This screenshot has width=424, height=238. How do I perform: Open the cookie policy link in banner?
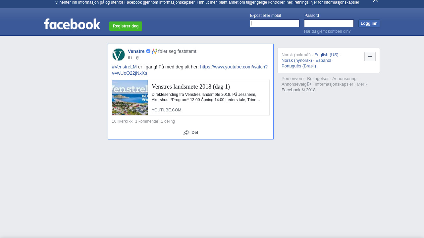[x=327, y=2]
